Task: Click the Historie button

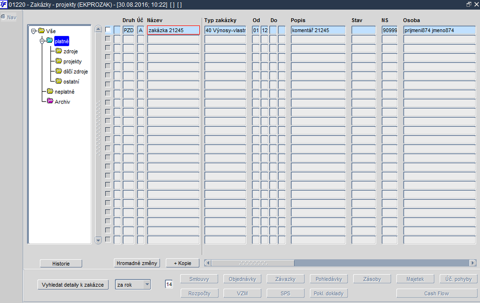Action: [x=61, y=264]
